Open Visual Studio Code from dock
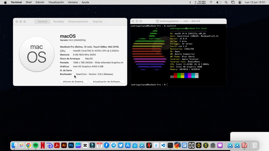Image resolution: width=269 pixels, height=151 pixels. (x=163, y=145)
